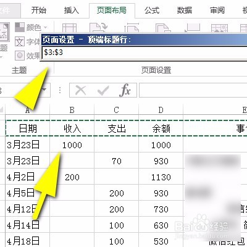
Task: Select column B header
Action: pos(72,110)
